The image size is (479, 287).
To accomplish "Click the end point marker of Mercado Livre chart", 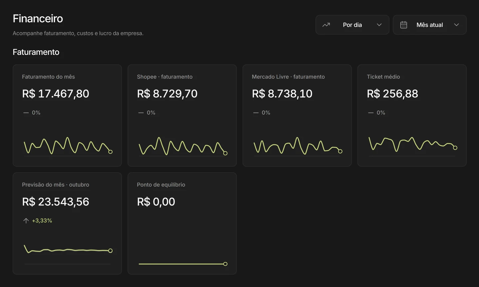I will click(x=340, y=151).
